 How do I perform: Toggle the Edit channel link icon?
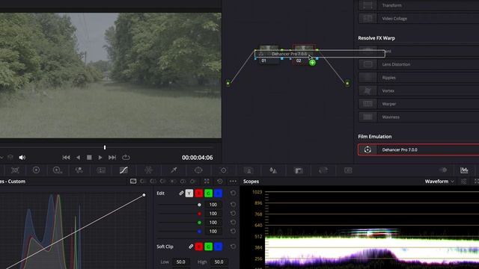181,193
